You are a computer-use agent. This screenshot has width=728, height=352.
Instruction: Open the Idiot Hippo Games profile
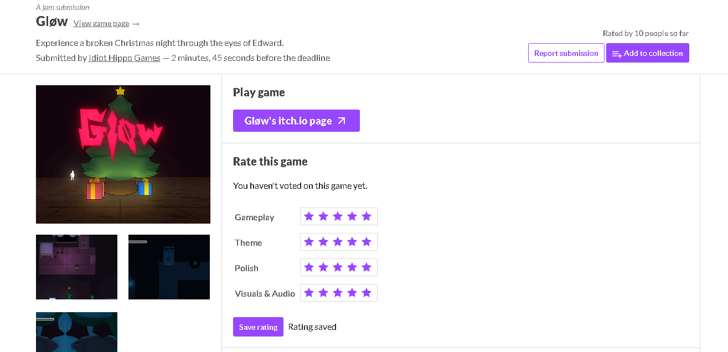(125, 58)
